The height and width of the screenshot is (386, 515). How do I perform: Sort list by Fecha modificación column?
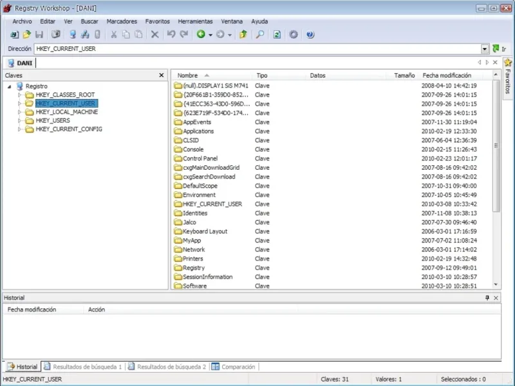pos(447,75)
